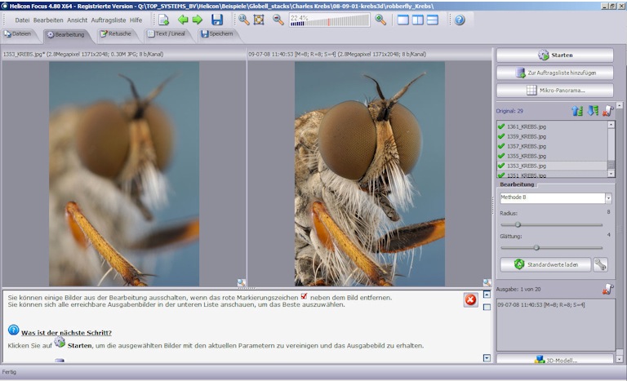Screen dimensions: 627x381
Task: Select output entry 09-07-08 11:40:53 in list
Action: pyautogui.click(x=543, y=306)
